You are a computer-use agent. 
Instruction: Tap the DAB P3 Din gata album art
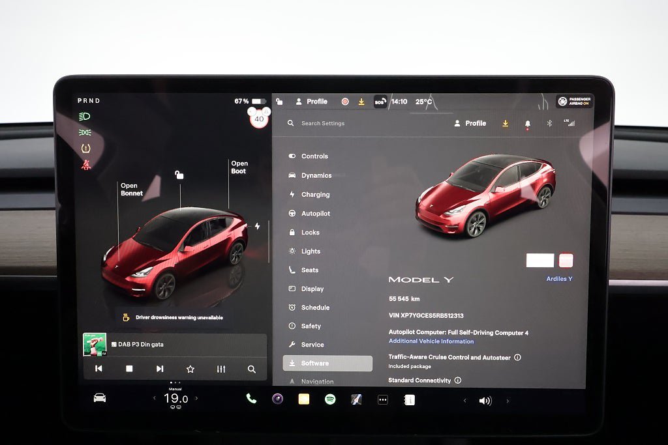point(95,344)
